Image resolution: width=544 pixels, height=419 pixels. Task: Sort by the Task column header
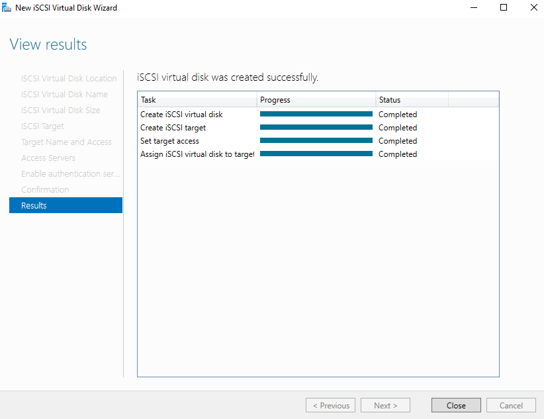pos(197,100)
